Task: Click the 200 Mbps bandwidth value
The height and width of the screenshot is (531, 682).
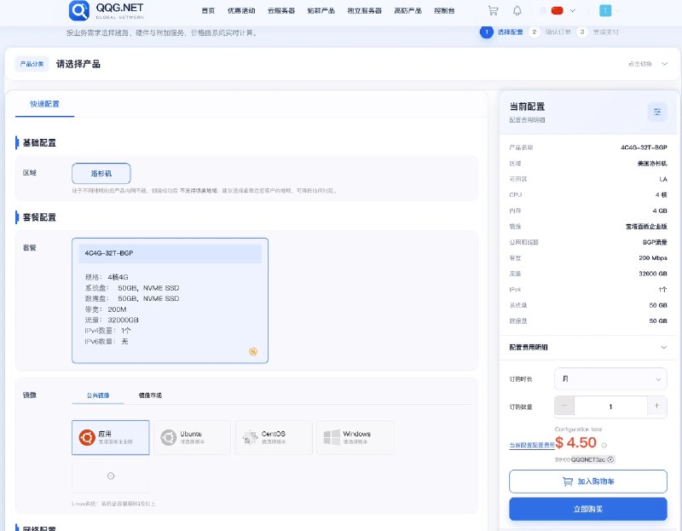Action: pyautogui.click(x=653, y=258)
